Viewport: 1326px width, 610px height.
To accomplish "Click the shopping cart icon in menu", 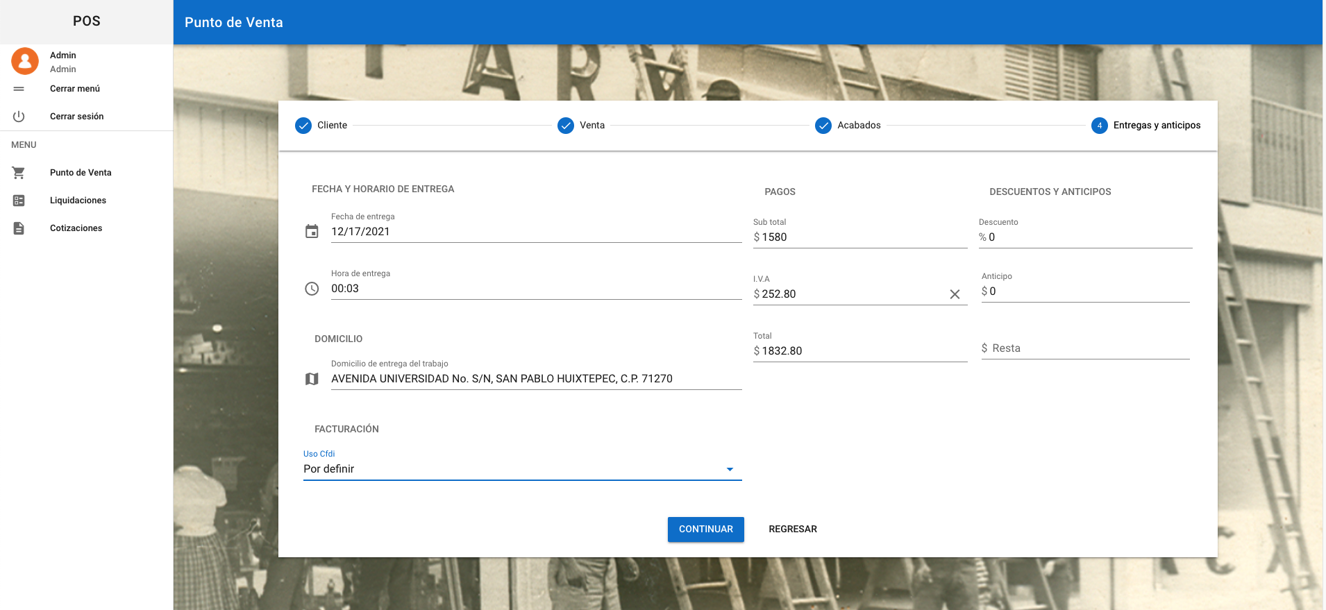I will [x=19, y=173].
